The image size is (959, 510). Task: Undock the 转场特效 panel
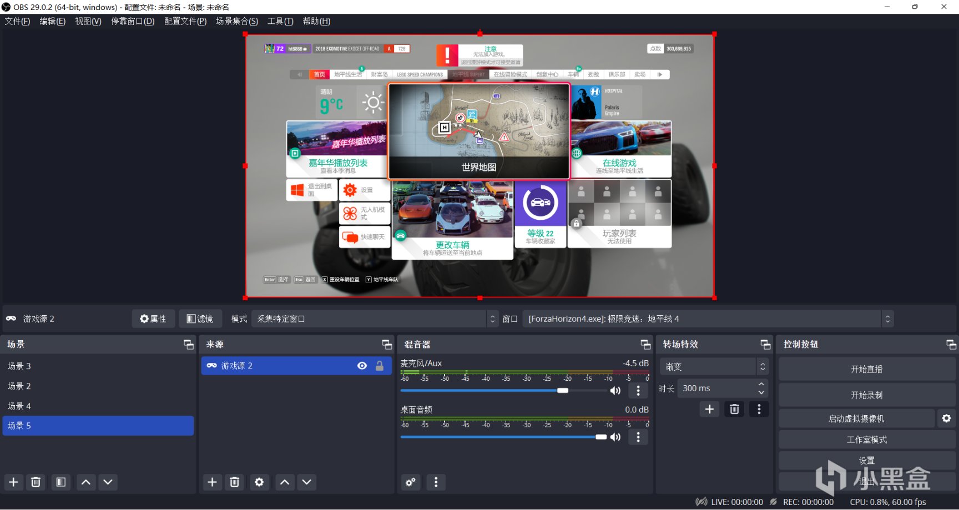point(765,345)
